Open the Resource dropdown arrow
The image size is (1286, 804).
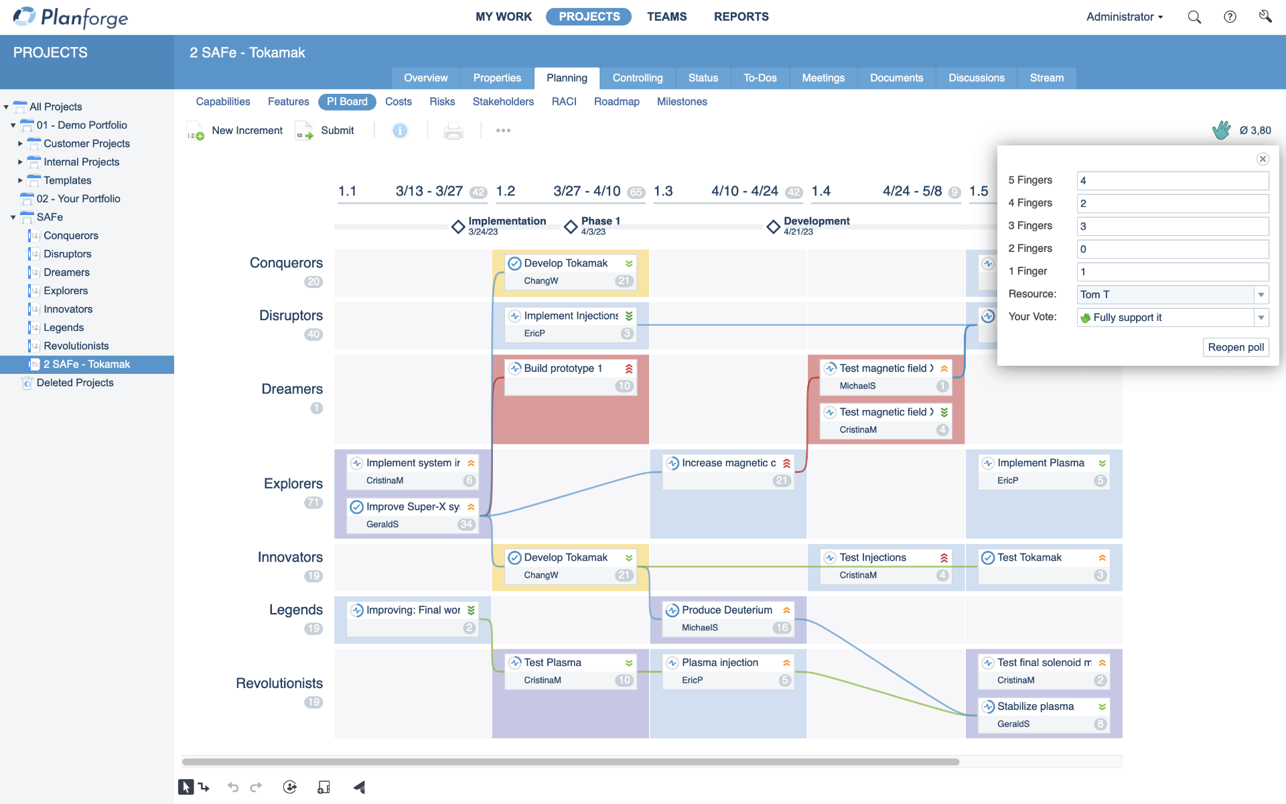pyautogui.click(x=1261, y=295)
